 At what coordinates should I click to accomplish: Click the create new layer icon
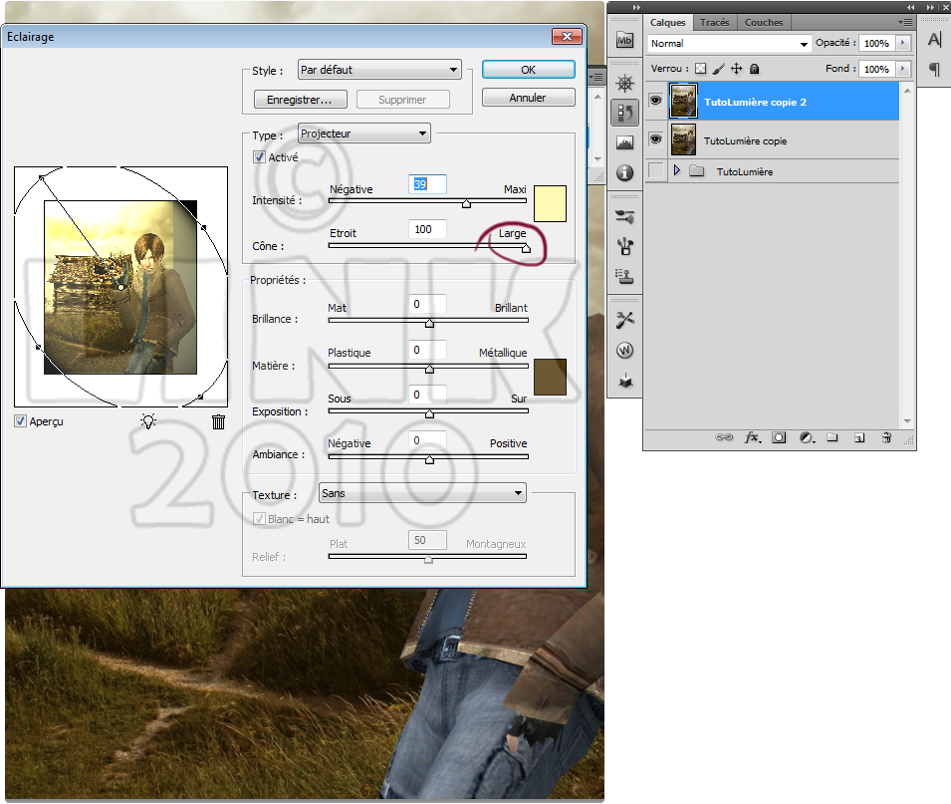click(x=858, y=437)
